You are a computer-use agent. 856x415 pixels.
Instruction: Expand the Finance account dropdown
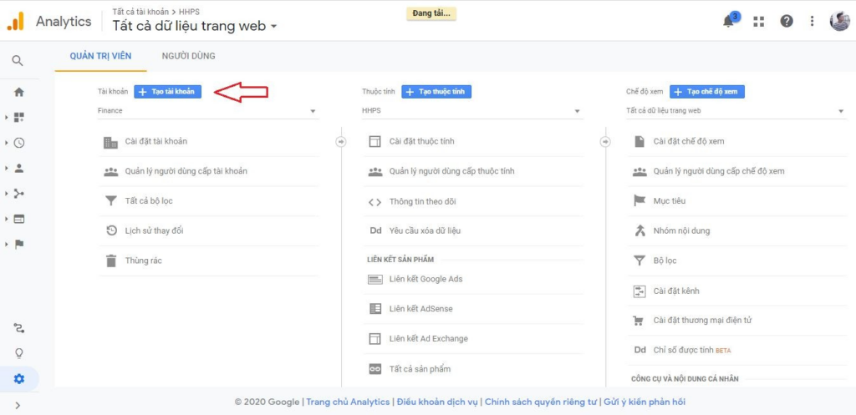[206, 111]
